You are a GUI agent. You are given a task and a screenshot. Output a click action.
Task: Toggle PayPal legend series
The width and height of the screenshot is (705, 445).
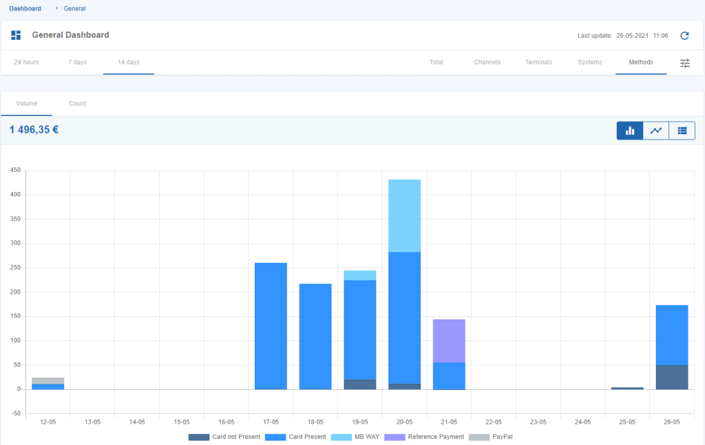pos(490,437)
